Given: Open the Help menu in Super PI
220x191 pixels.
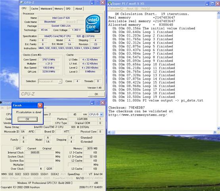Looking at the screenshot, I should [145, 9].
